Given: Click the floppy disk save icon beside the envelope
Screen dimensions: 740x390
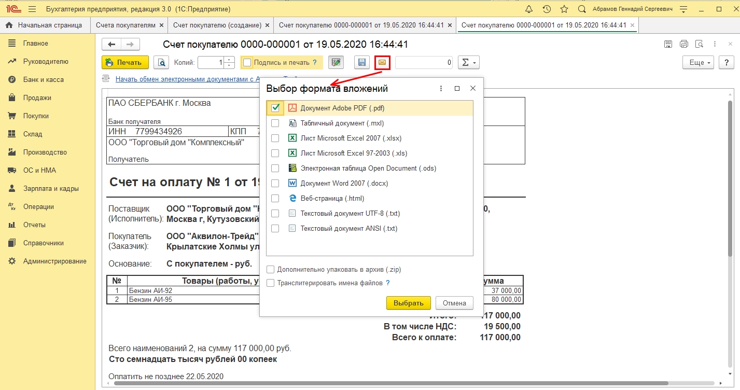Looking at the screenshot, I should pyautogui.click(x=362, y=62).
